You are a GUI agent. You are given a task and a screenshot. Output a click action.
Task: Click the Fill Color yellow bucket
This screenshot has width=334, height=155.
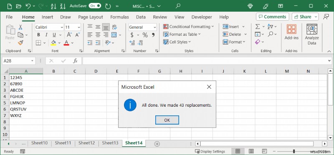point(53,43)
